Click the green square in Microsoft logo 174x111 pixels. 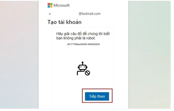coord(51,4)
